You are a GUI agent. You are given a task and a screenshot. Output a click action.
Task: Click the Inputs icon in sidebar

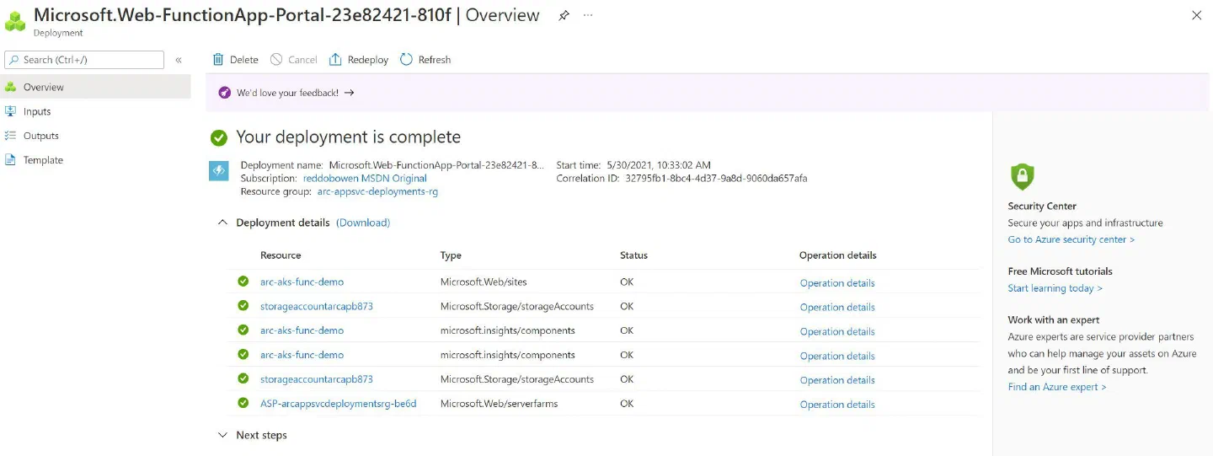click(10, 111)
